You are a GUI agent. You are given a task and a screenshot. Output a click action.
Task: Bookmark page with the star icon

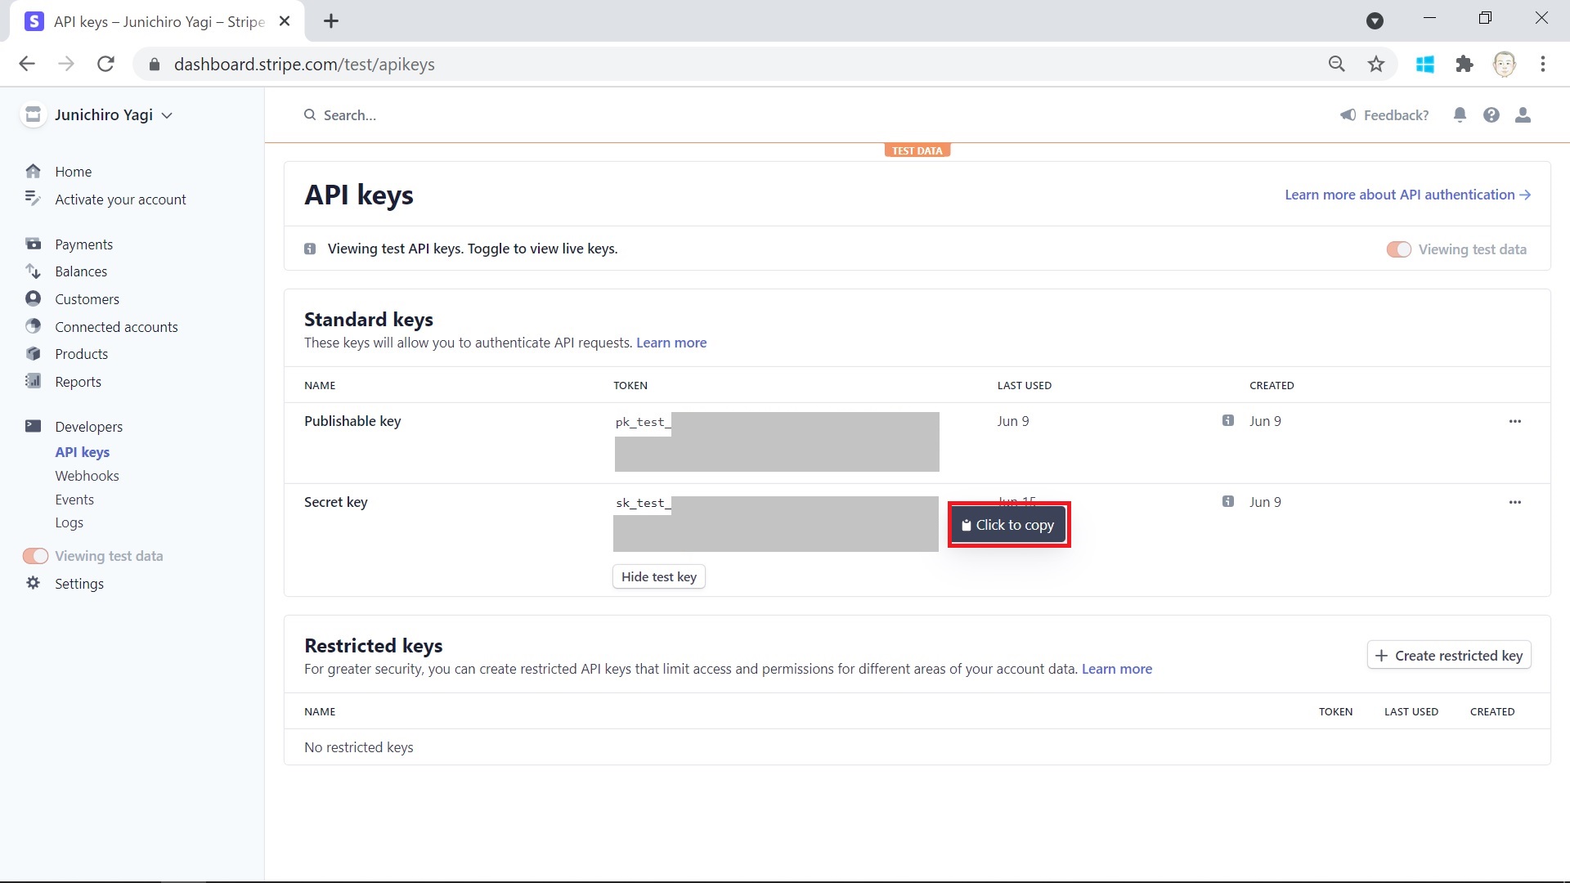(x=1376, y=64)
